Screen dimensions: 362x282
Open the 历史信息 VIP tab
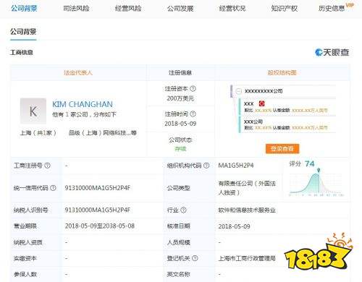(336, 8)
